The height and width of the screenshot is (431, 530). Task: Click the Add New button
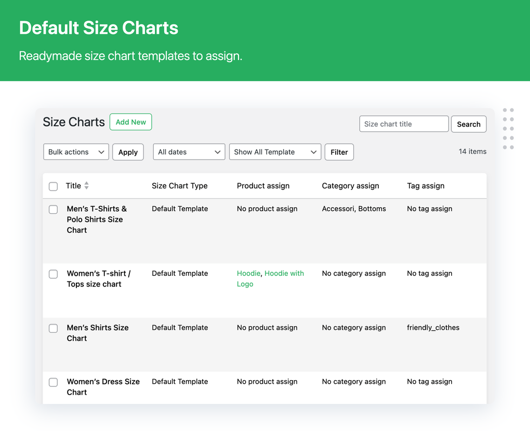coord(130,122)
